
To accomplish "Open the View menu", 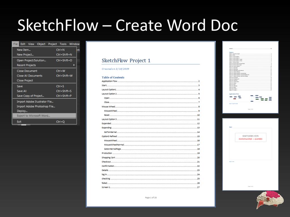I will click(31, 44).
